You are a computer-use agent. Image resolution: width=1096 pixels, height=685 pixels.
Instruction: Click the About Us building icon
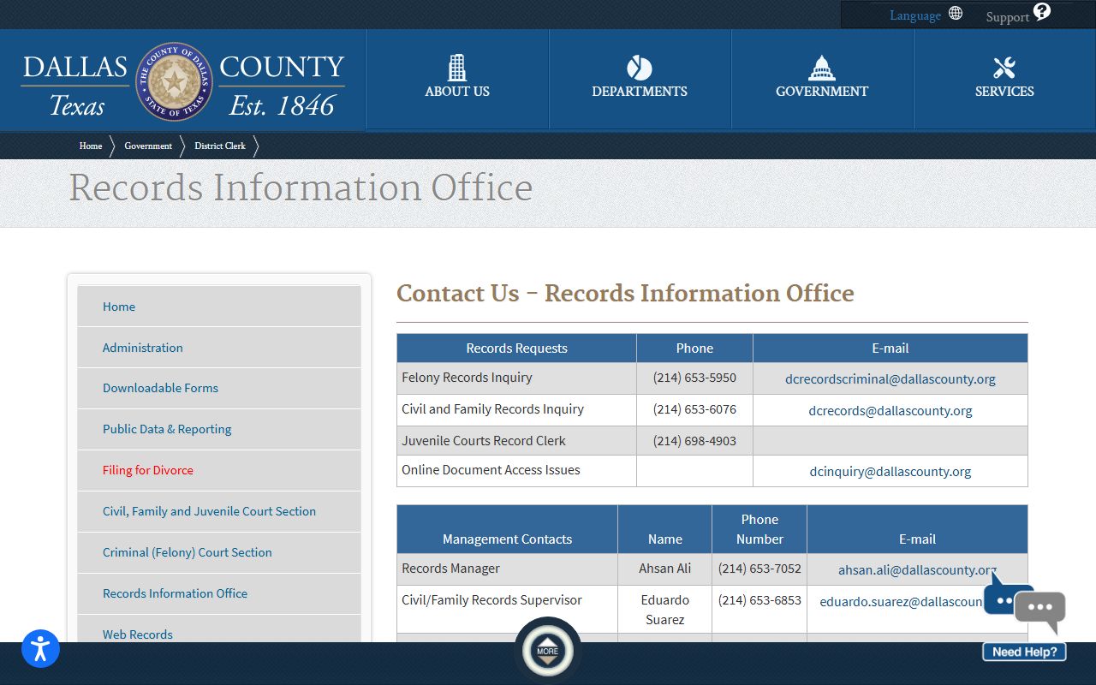click(x=457, y=68)
